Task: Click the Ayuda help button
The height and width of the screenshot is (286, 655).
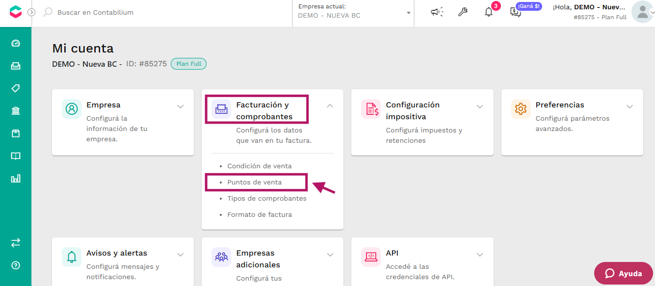Action: pos(624,273)
